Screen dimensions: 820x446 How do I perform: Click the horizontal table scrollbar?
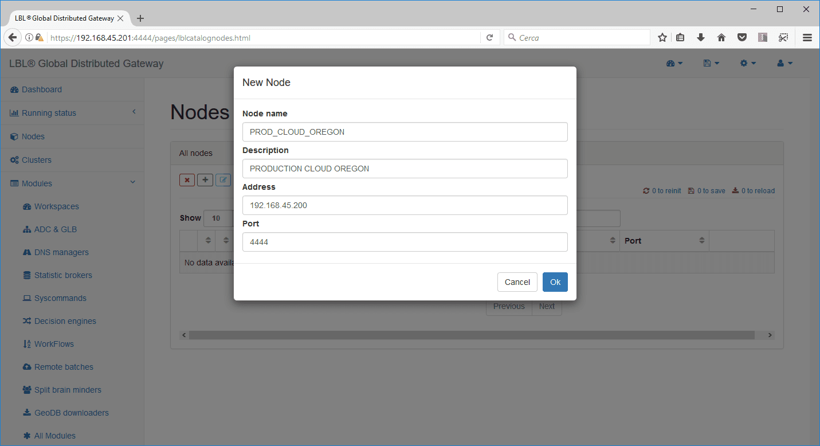pos(472,335)
